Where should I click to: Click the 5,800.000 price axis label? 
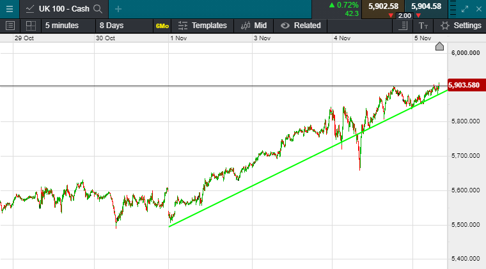tap(466, 121)
